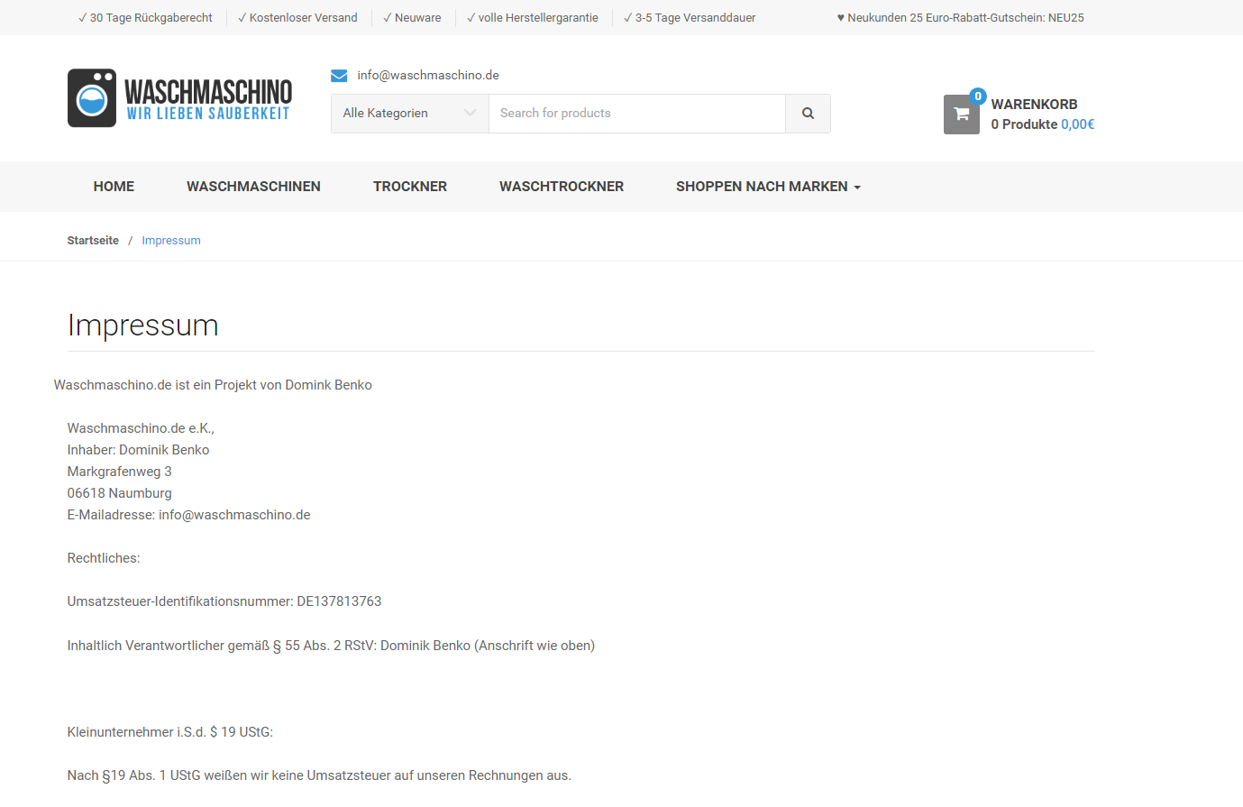This screenshot has width=1243, height=807.
Task: Open the Waschtrockner menu item
Action: pyautogui.click(x=562, y=187)
